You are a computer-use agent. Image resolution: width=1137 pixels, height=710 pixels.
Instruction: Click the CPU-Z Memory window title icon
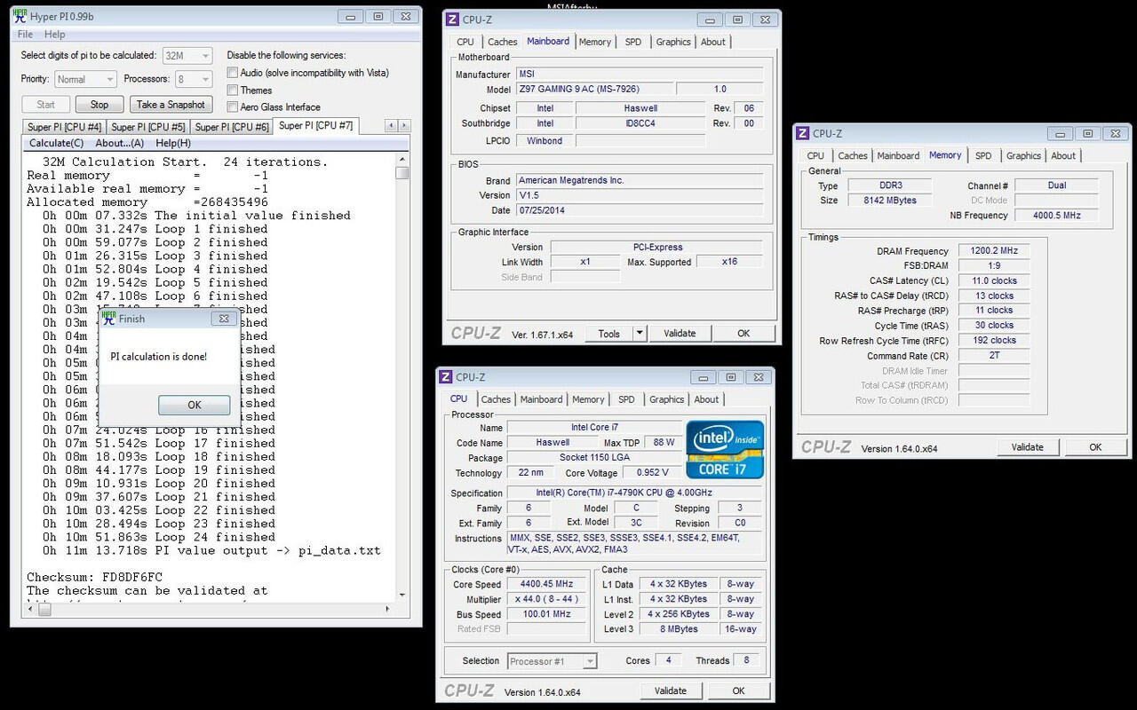pyautogui.click(x=802, y=133)
